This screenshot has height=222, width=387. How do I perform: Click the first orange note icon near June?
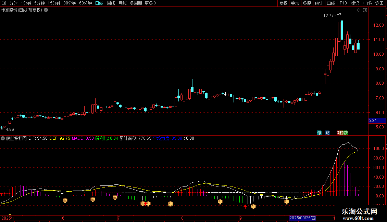(65, 200)
